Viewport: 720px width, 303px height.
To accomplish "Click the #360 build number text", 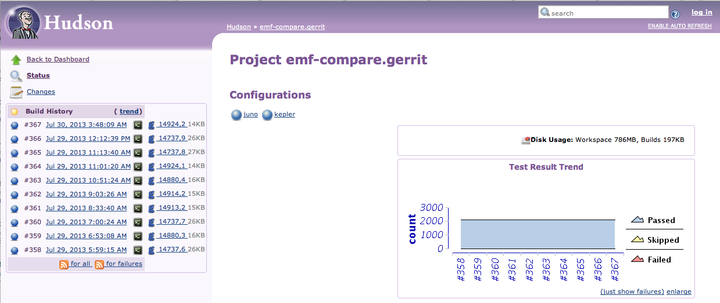I will (33, 222).
